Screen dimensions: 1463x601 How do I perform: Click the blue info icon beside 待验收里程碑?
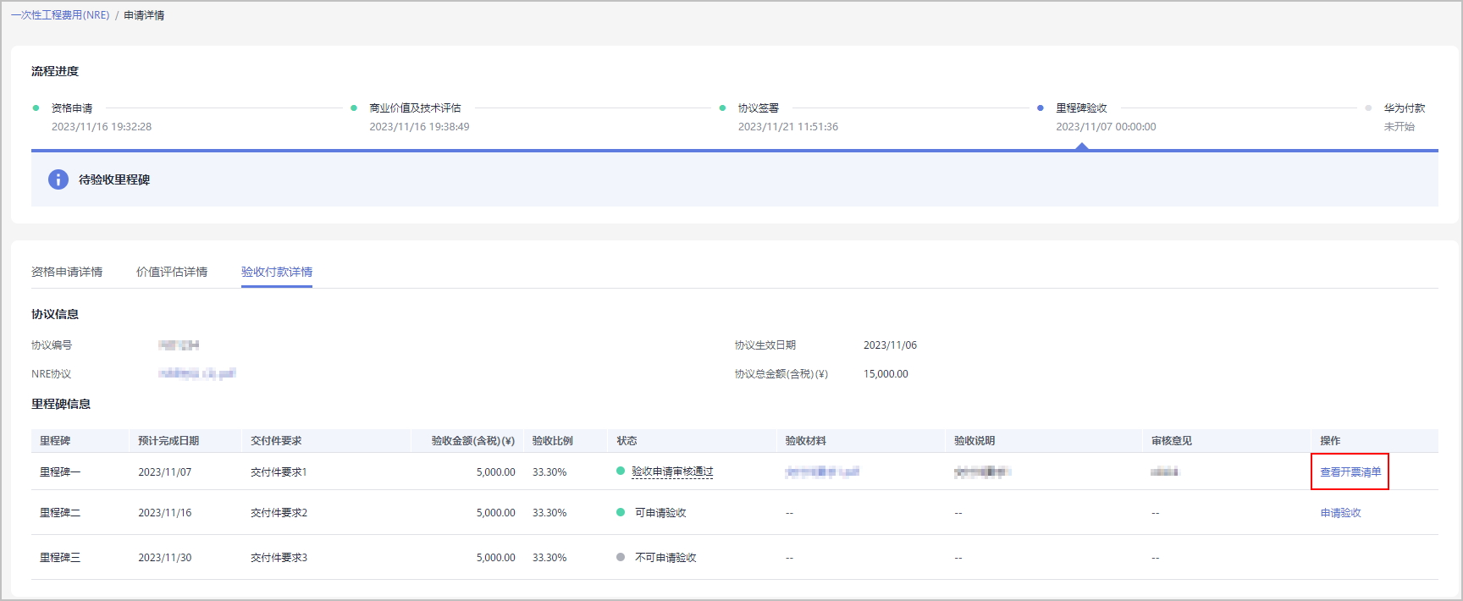(58, 179)
